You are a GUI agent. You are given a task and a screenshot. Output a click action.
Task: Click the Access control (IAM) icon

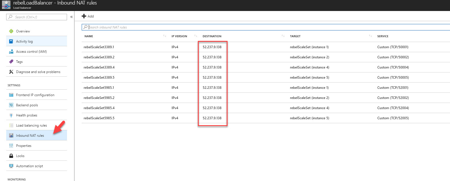coord(11,52)
